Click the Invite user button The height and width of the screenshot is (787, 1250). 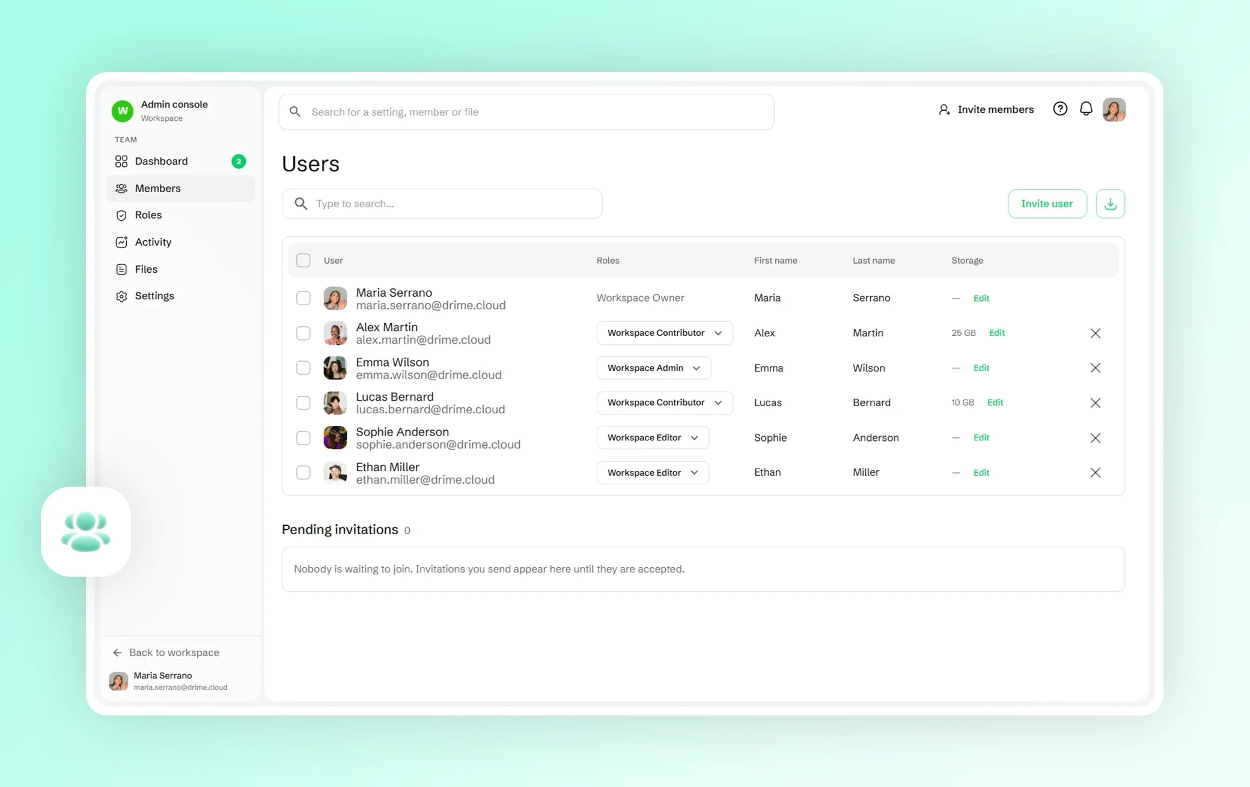coord(1047,204)
